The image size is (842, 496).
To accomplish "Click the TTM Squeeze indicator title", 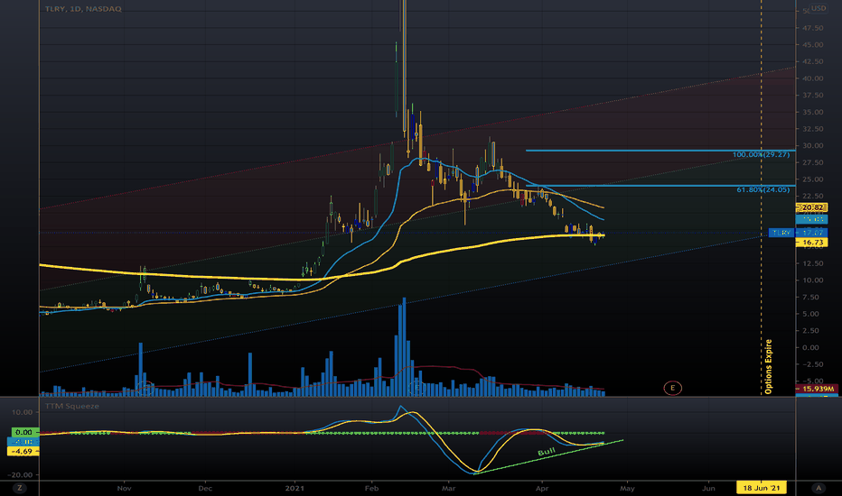I will click(x=72, y=406).
